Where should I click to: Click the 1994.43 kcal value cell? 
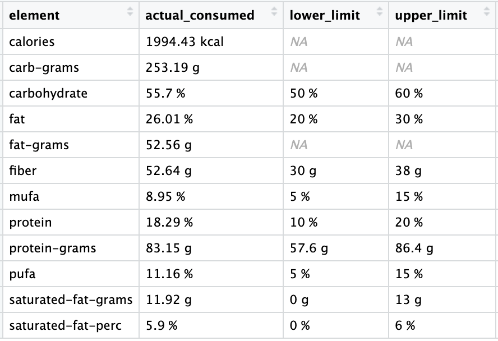point(185,42)
